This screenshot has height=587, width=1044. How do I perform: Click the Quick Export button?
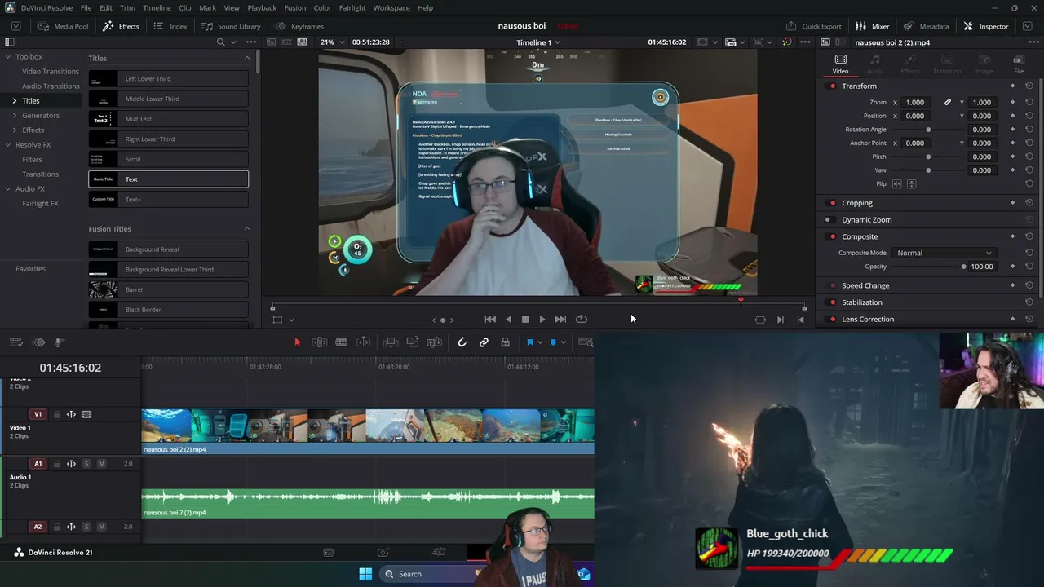[814, 26]
